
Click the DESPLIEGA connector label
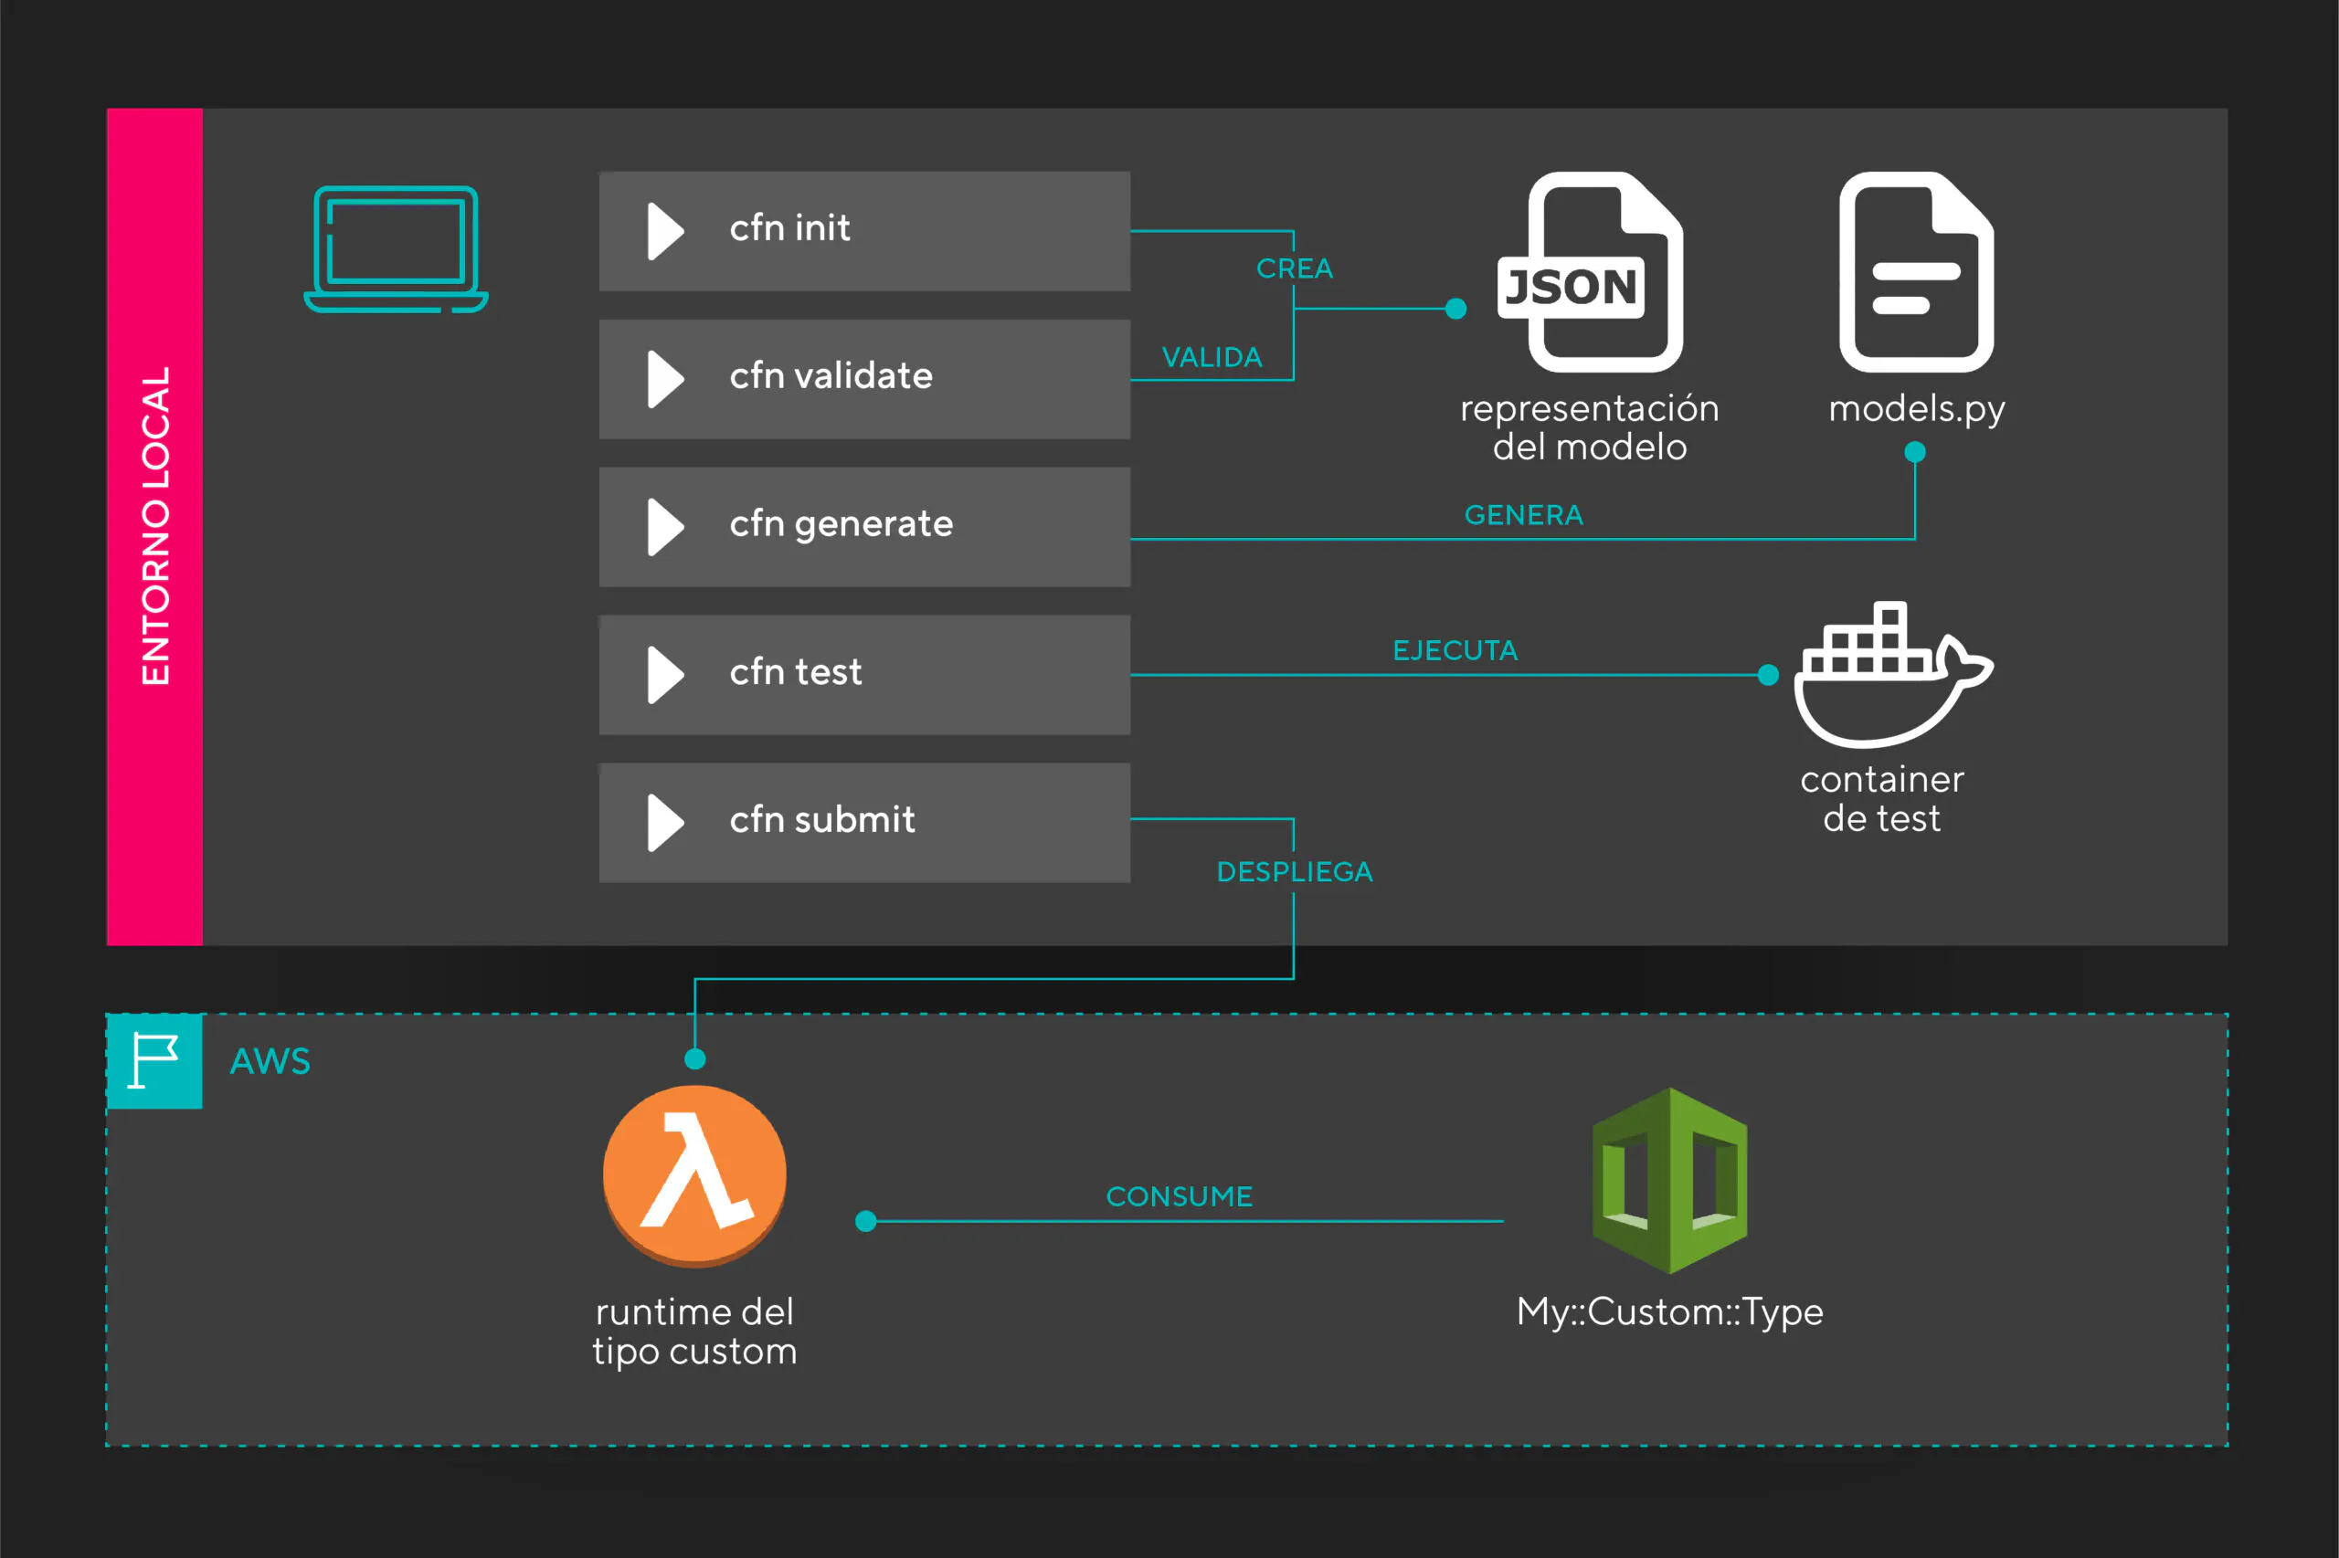[x=1295, y=872]
